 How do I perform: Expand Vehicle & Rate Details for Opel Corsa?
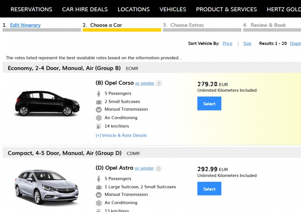click(121, 135)
